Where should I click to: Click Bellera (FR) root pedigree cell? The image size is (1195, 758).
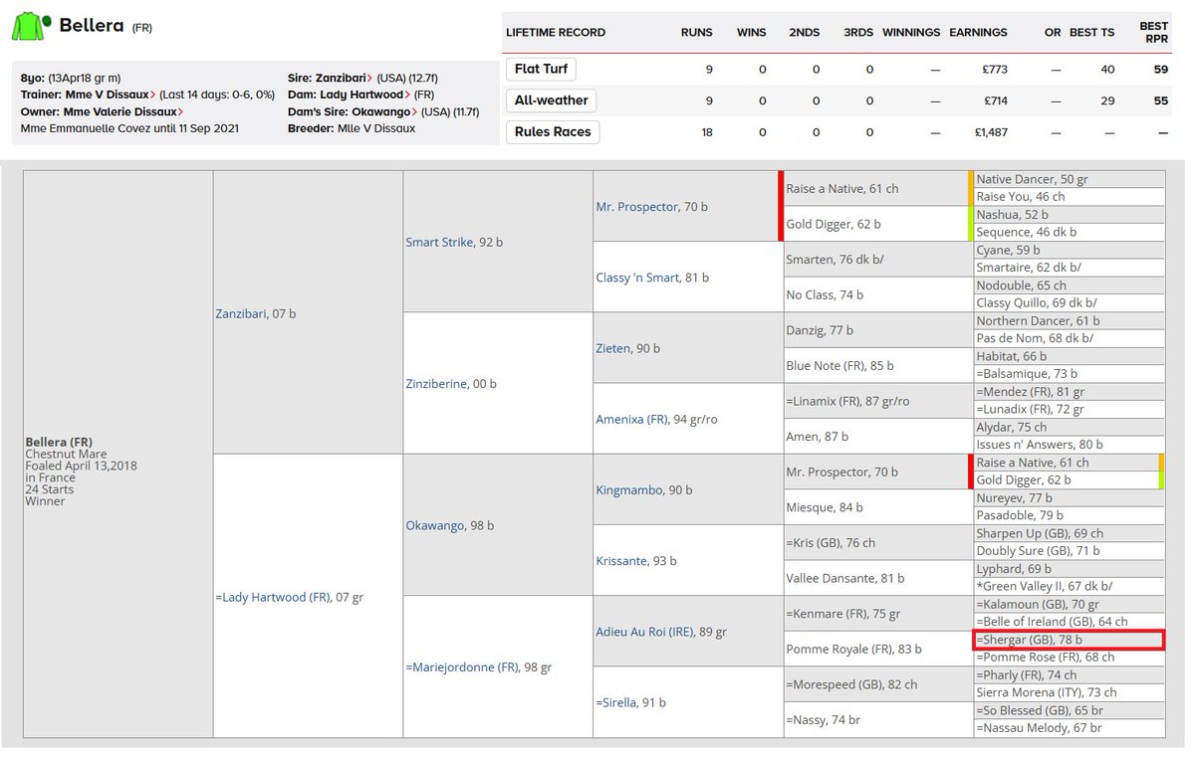point(119,454)
